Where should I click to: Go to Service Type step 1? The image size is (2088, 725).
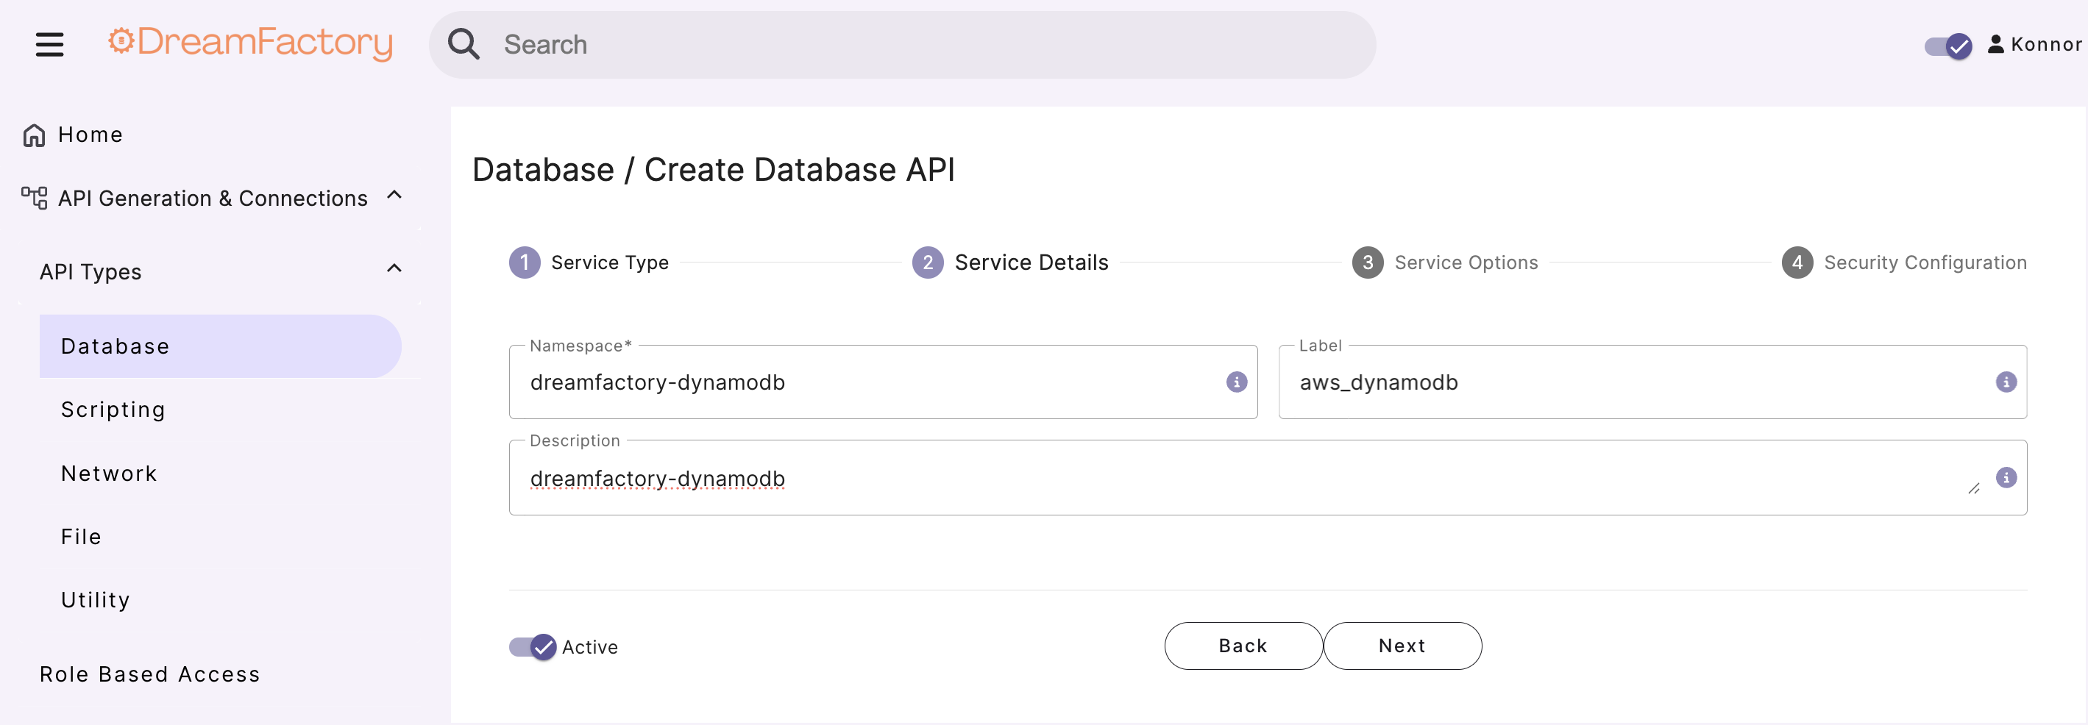point(525,262)
